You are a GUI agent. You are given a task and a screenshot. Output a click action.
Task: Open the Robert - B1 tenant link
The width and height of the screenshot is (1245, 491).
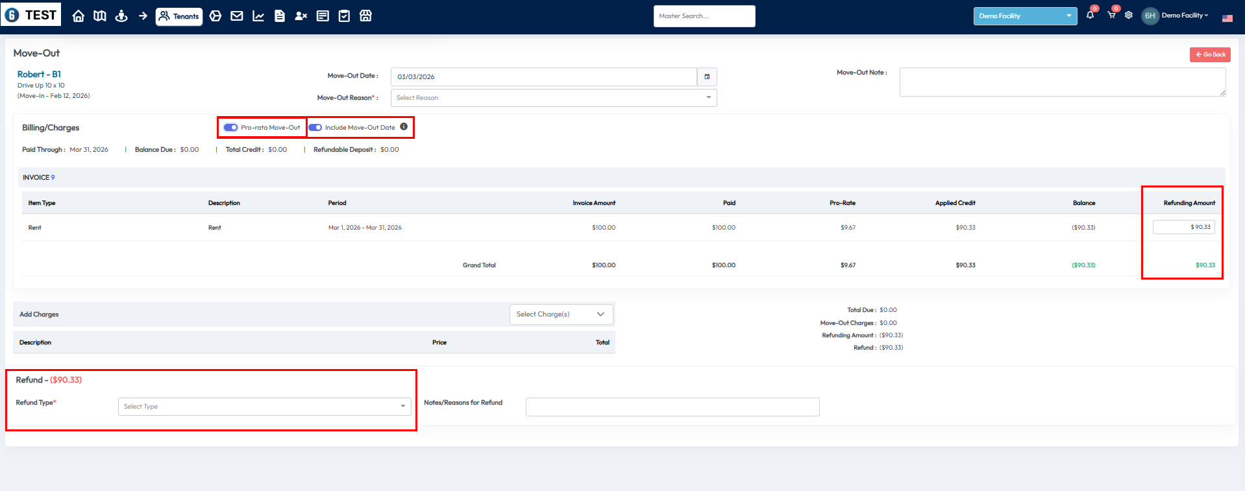pyautogui.click(x=39, y=75)
